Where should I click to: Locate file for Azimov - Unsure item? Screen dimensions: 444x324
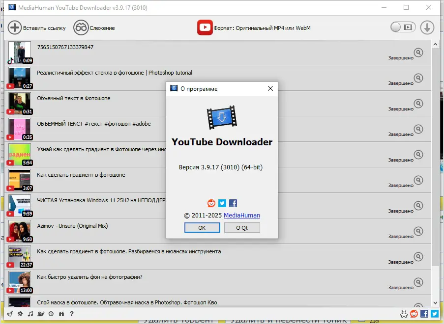(x=418, y=231)
